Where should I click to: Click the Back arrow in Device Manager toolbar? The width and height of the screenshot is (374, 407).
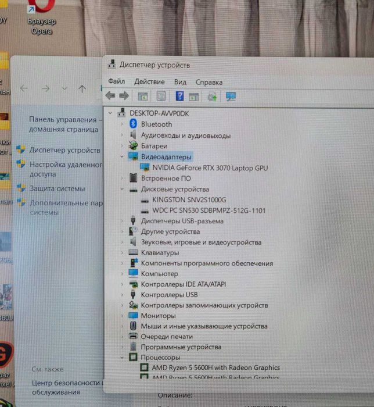click(110, 96)
